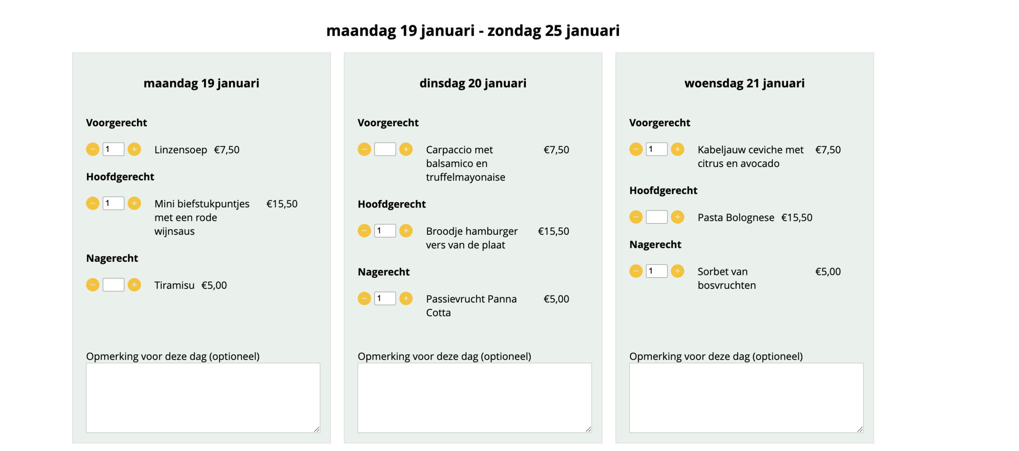Image resolution: width=1019 pixels, height=451 pixels.
Task: Decrease quantity of Kabeljauw ceviche
Action: tap(636, 149)
